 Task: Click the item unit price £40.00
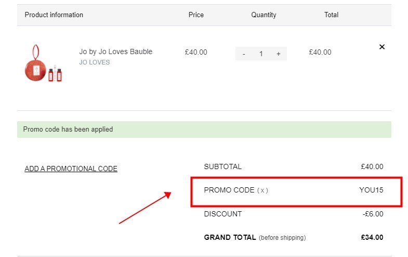pos(196,52)
